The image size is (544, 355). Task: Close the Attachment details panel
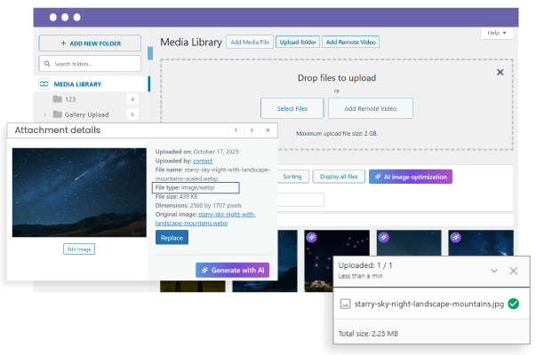pyautogui.click(x=269, y=130)
